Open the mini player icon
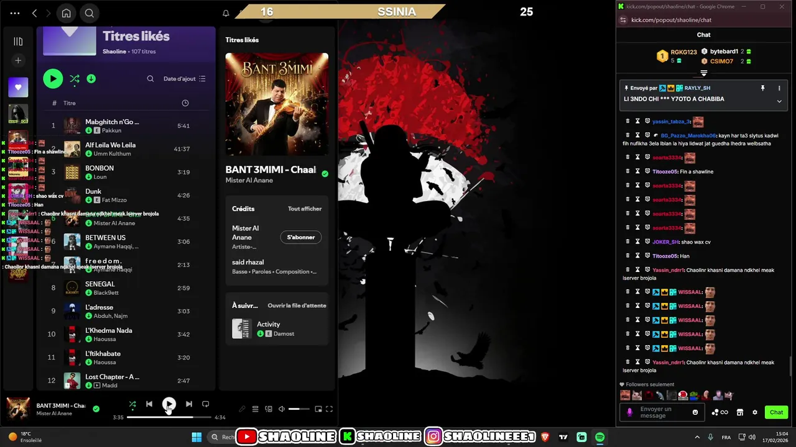 click(318, 409)
